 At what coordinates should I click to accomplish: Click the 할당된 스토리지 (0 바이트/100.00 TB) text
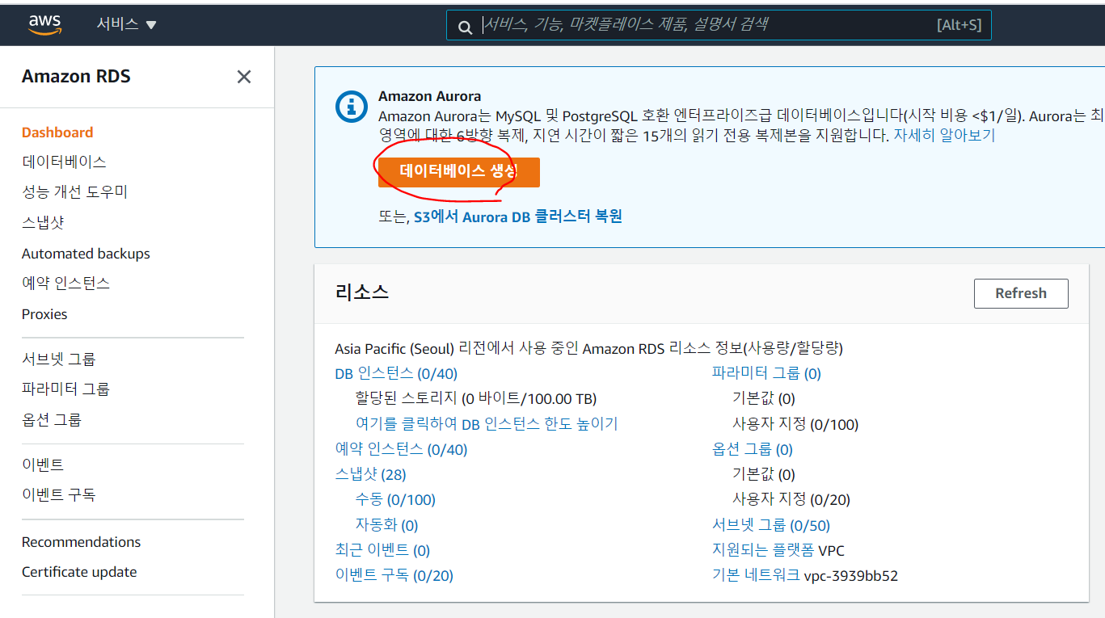(476, 398)
